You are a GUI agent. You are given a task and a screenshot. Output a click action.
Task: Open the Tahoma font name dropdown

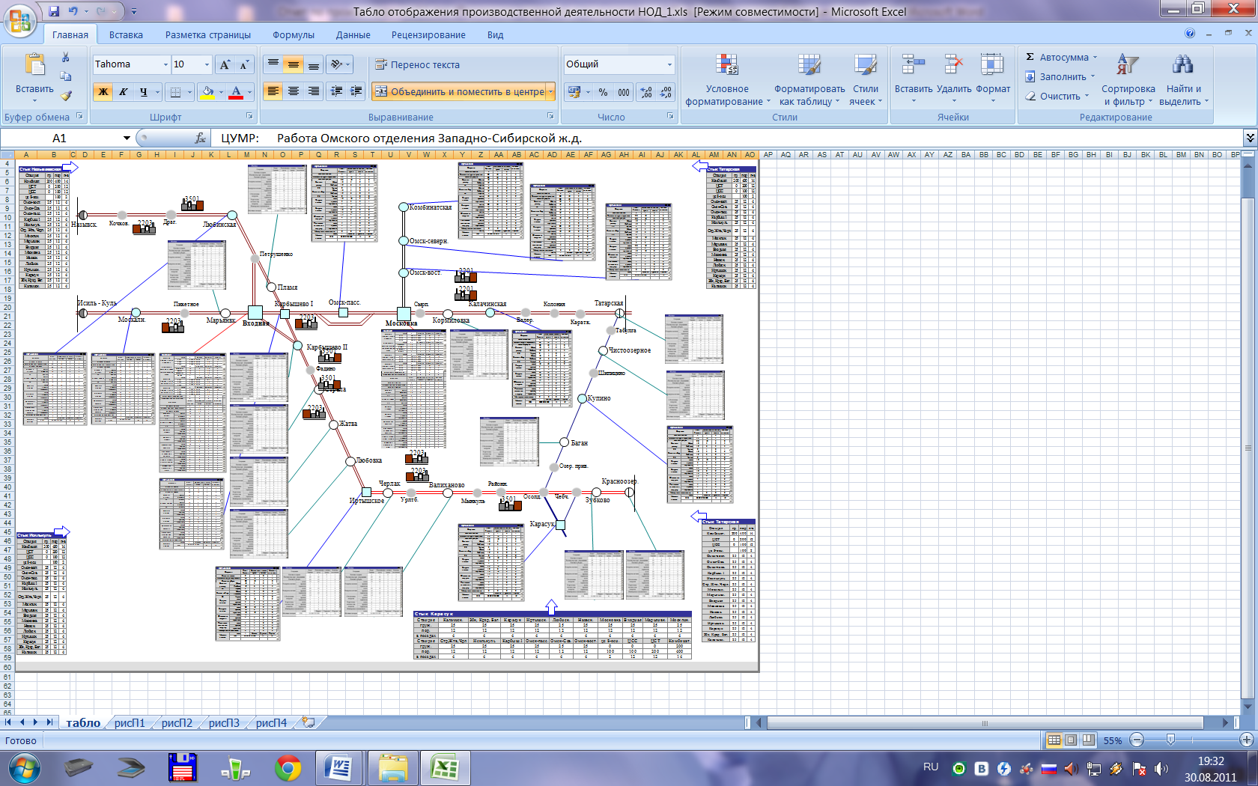pyautogui.click(x=165, y=65)
